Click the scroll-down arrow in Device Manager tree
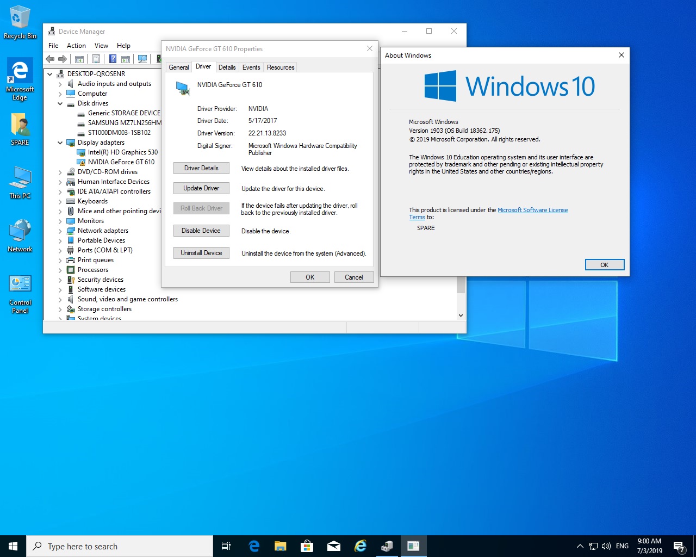The width and height of the screenshot is (696, 557). 461,315
